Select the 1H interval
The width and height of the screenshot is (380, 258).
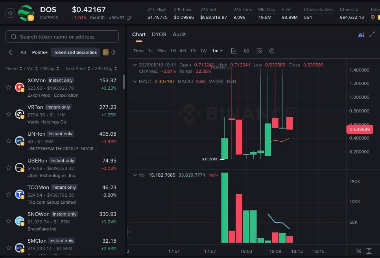(x=173, y=51)
